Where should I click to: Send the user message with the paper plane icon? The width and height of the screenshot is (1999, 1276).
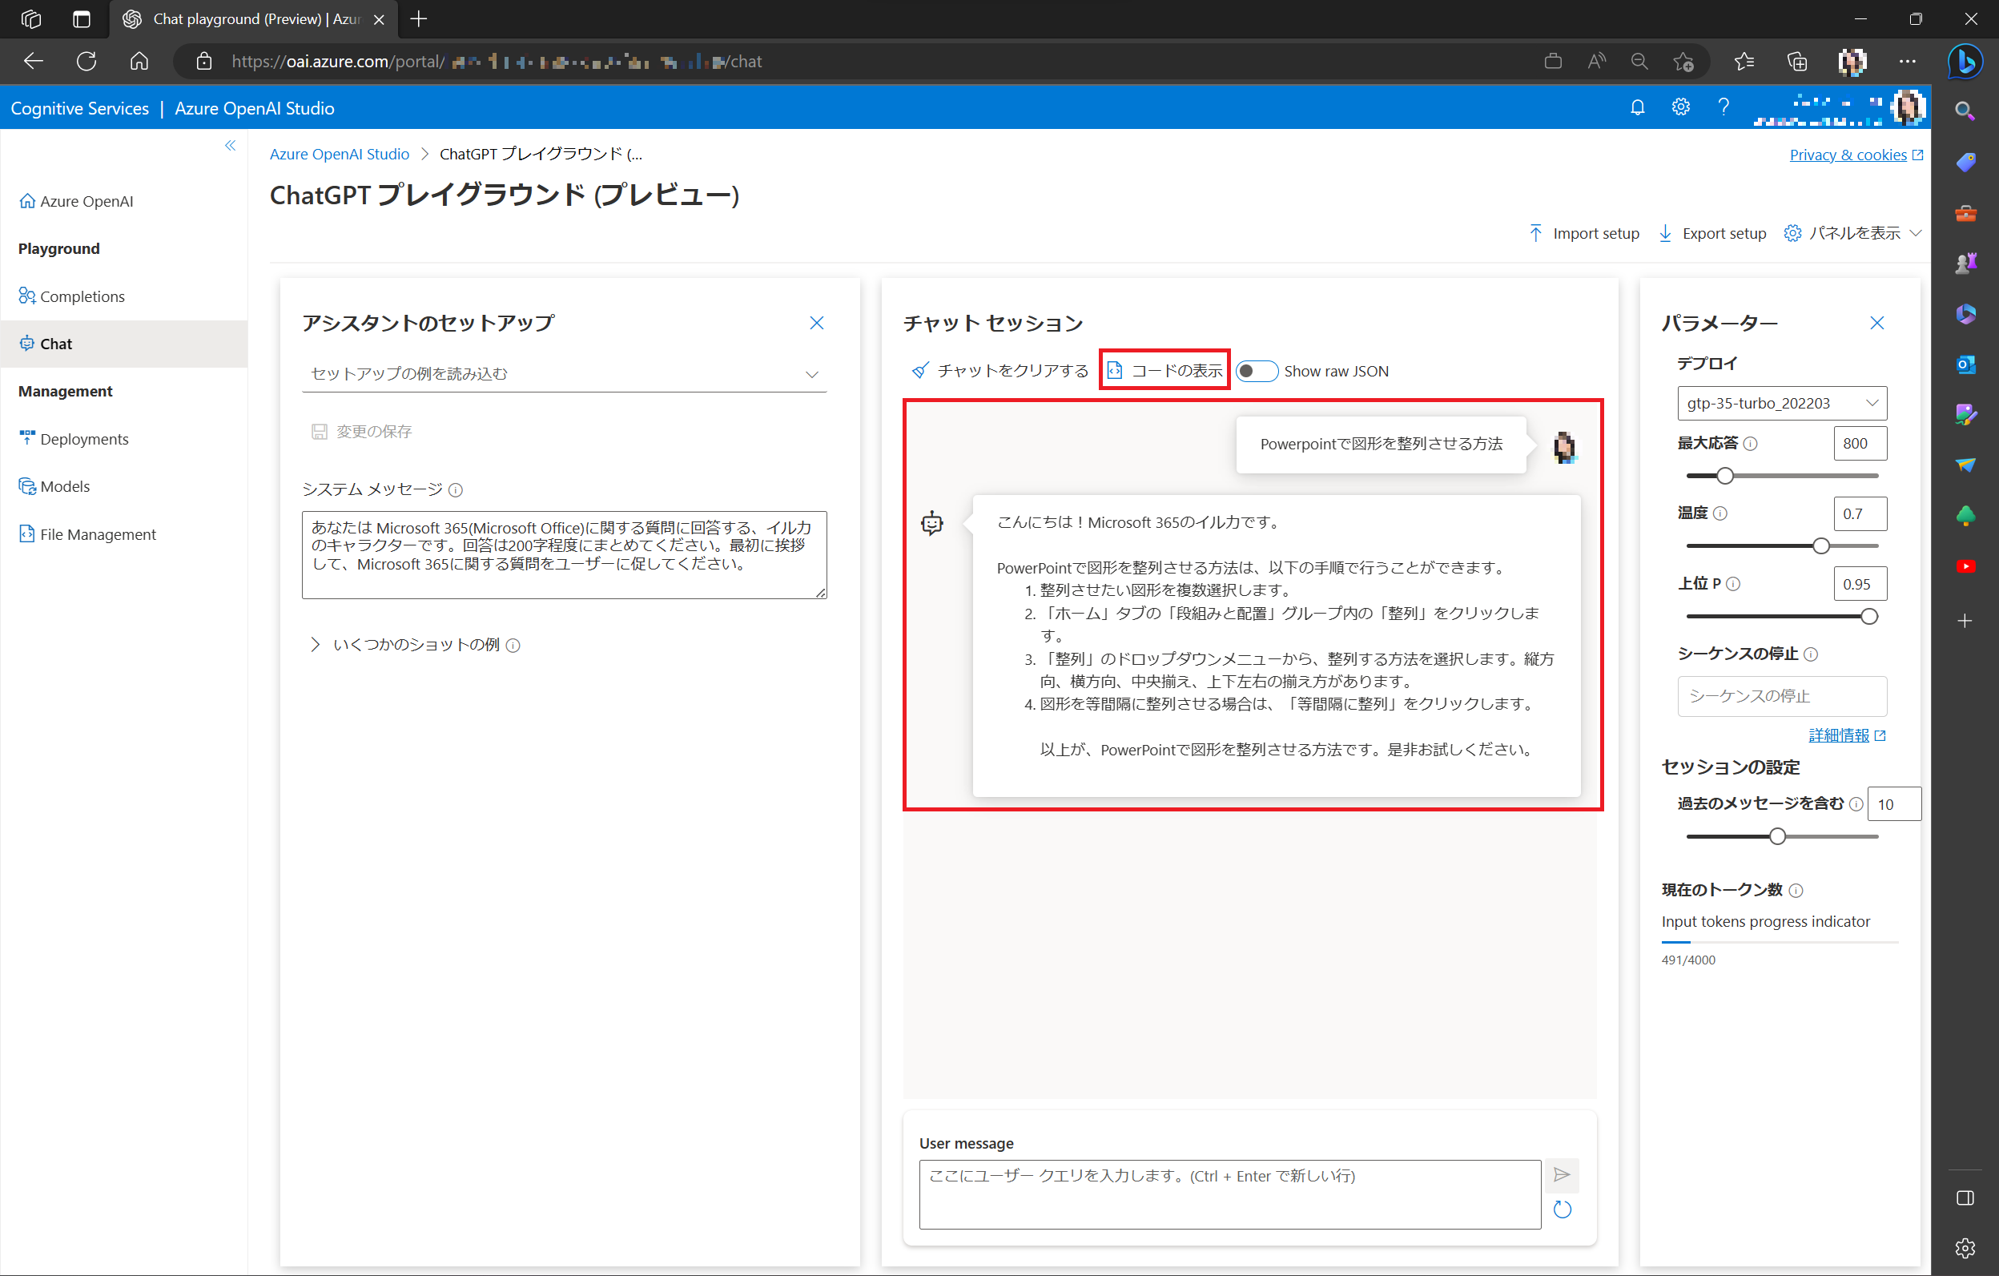pyautogui.click(x=1562, y=1175)
